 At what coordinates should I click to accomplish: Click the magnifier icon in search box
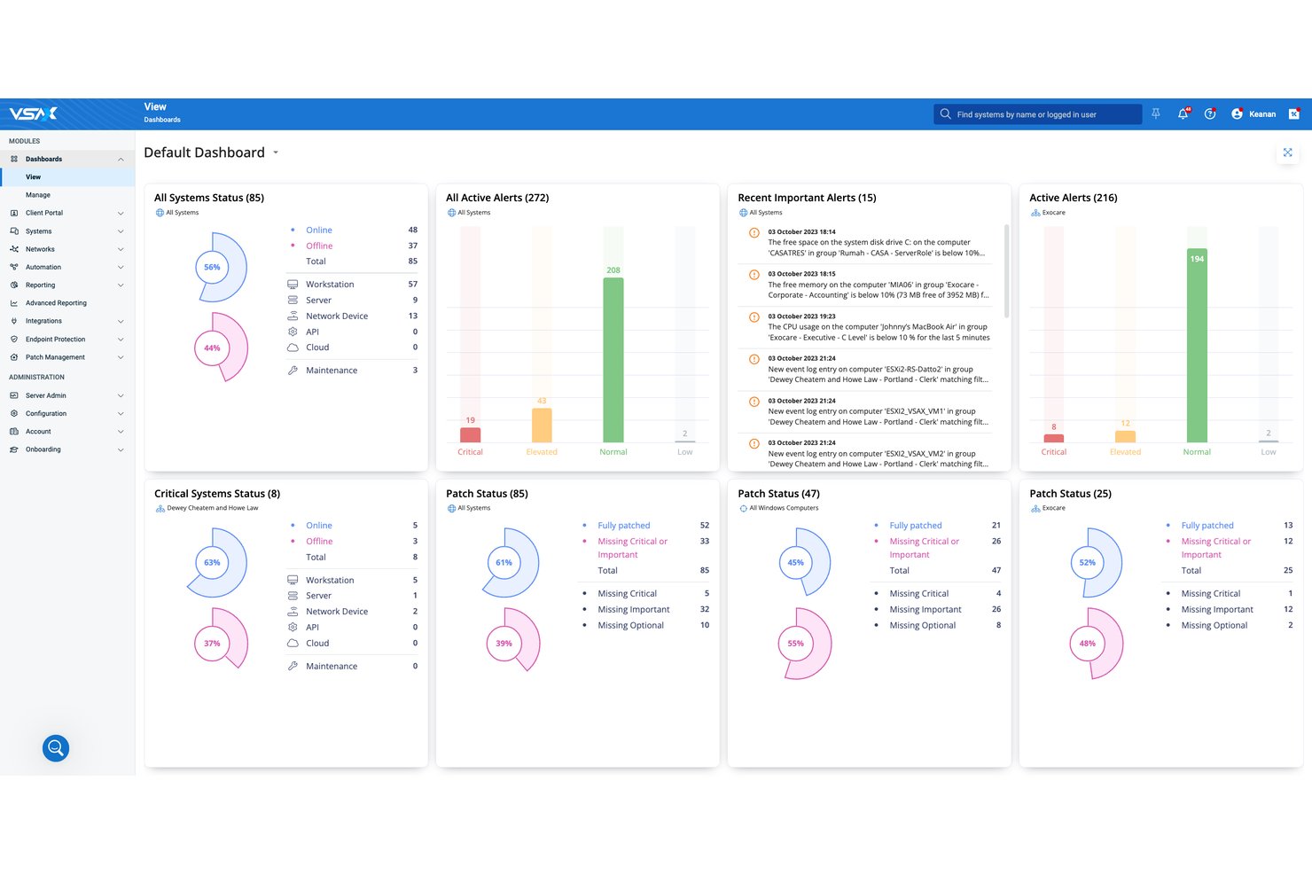click(x=946, y=114)
